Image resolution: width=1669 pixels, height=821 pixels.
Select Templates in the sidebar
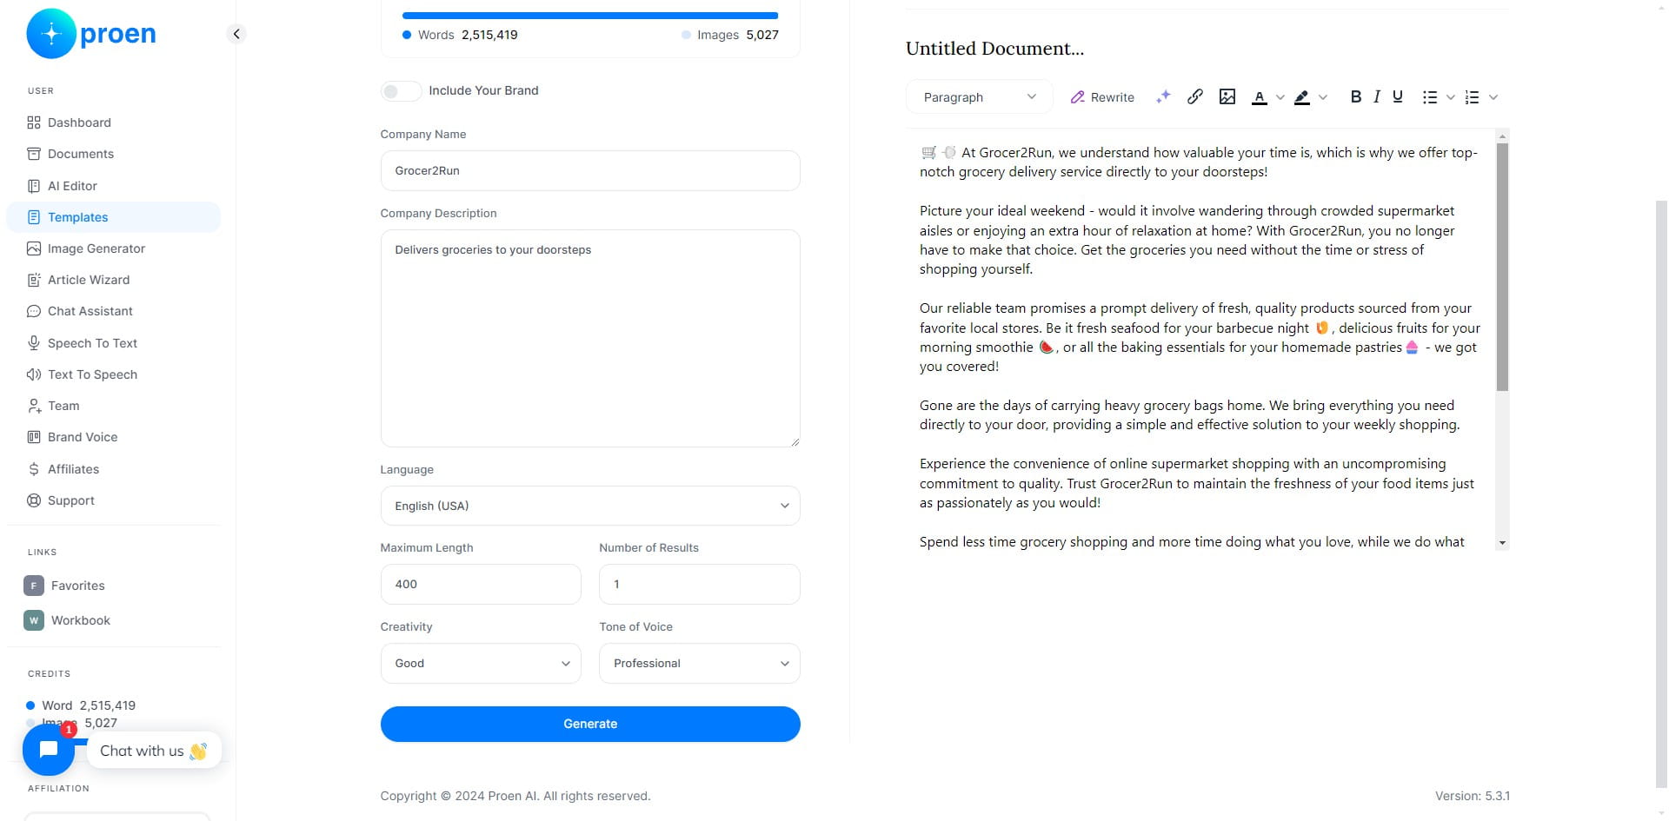coord(113,217)
